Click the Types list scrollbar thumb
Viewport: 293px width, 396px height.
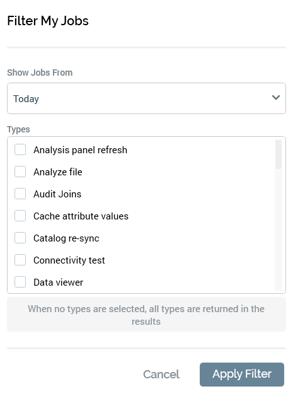(x=279, y=154)
